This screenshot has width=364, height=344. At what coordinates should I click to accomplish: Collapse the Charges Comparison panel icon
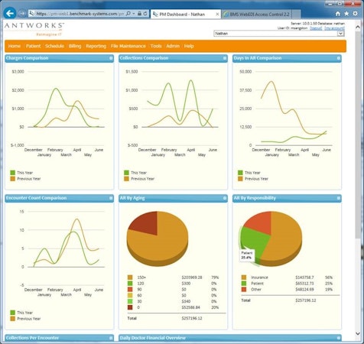(x=111, y=58)
